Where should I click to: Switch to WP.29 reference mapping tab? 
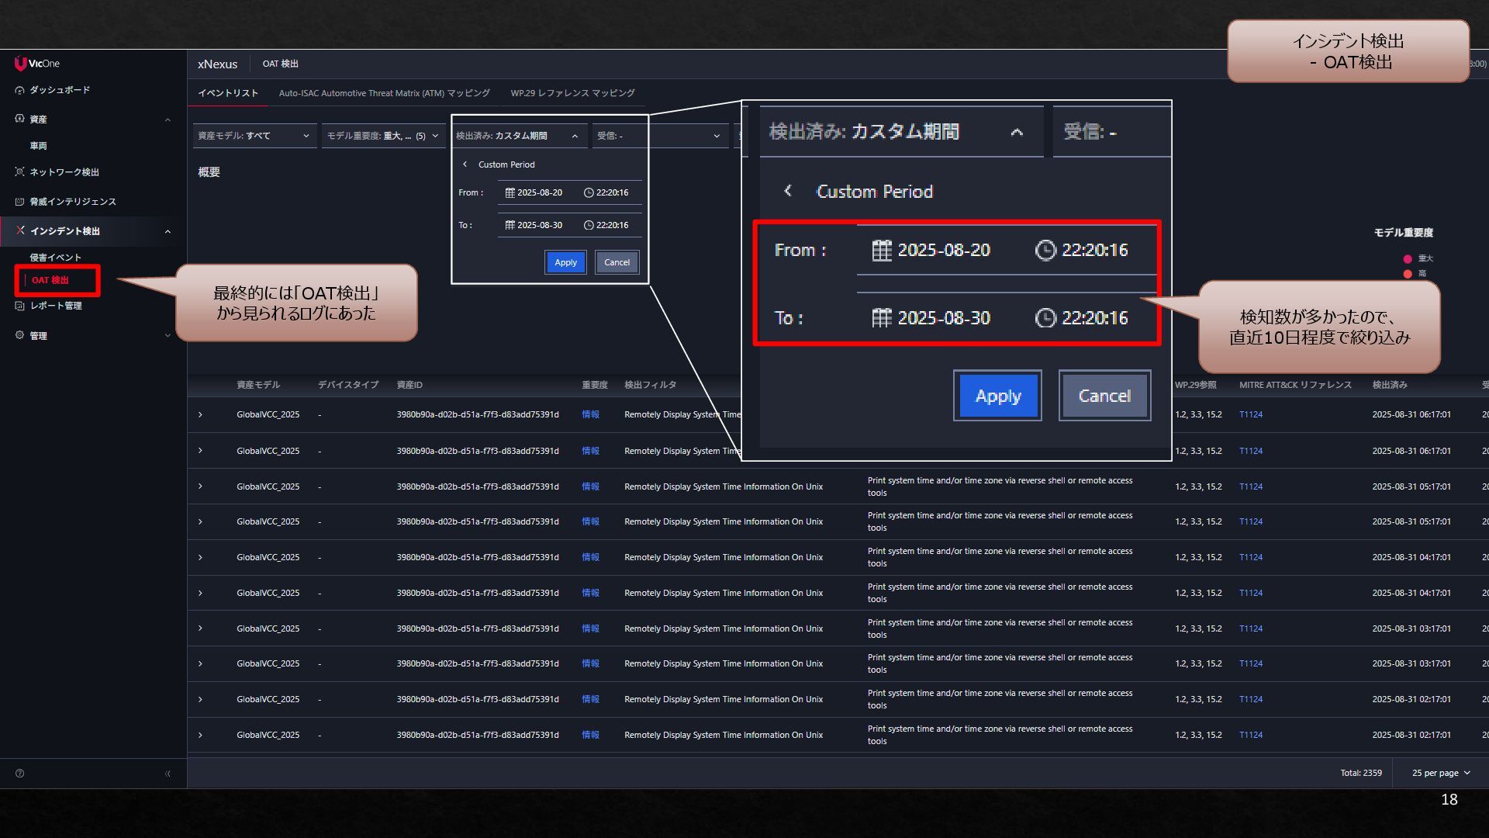572,93
